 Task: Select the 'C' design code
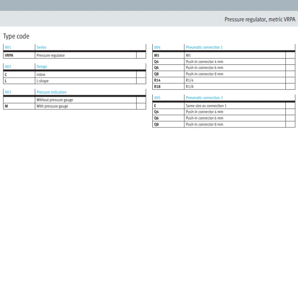[x=6, y=74]
